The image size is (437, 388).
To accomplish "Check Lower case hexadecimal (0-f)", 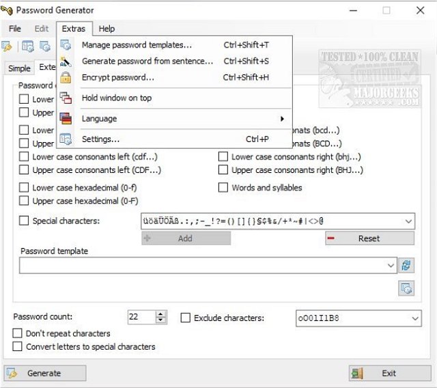I will click(x=24, y=188).
